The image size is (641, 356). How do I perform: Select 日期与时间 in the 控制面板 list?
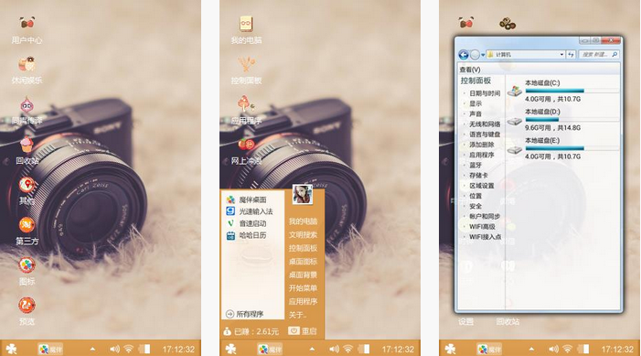point(485,93)
